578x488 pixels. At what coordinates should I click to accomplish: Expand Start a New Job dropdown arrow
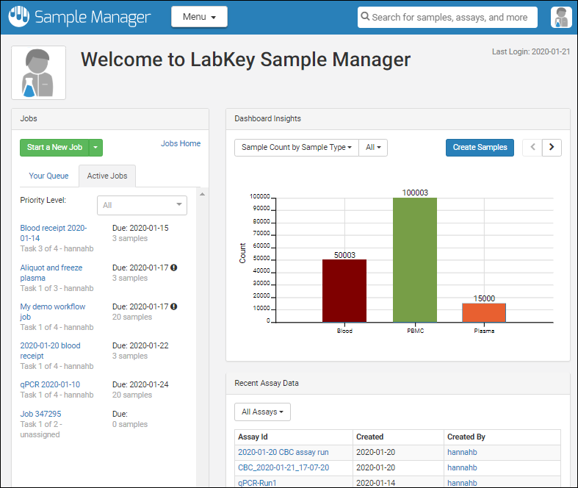click(95, 148)
